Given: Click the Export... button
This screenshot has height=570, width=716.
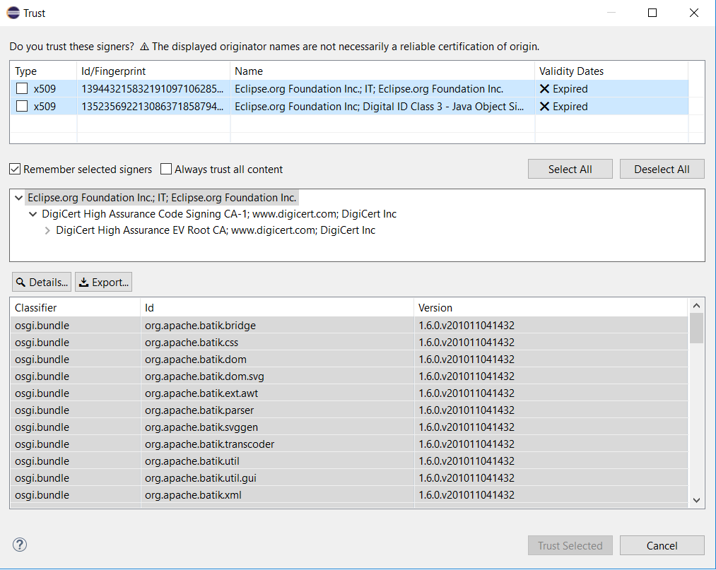Looking at the screenshot, I should (104, 283).
